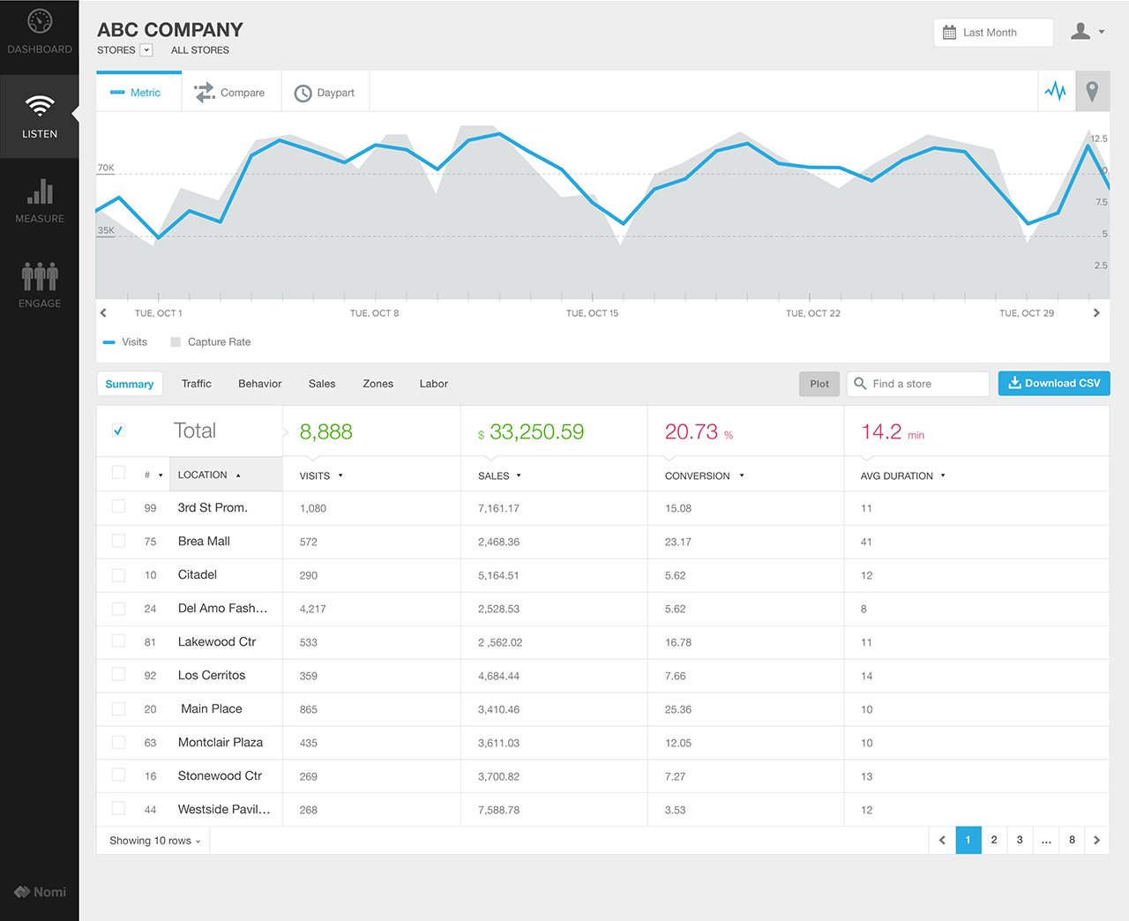Image resolution: width=1129 pixels, height=921 pixels.
Task: Click the calendar icon in Last Month
Action: click(949, 33)
